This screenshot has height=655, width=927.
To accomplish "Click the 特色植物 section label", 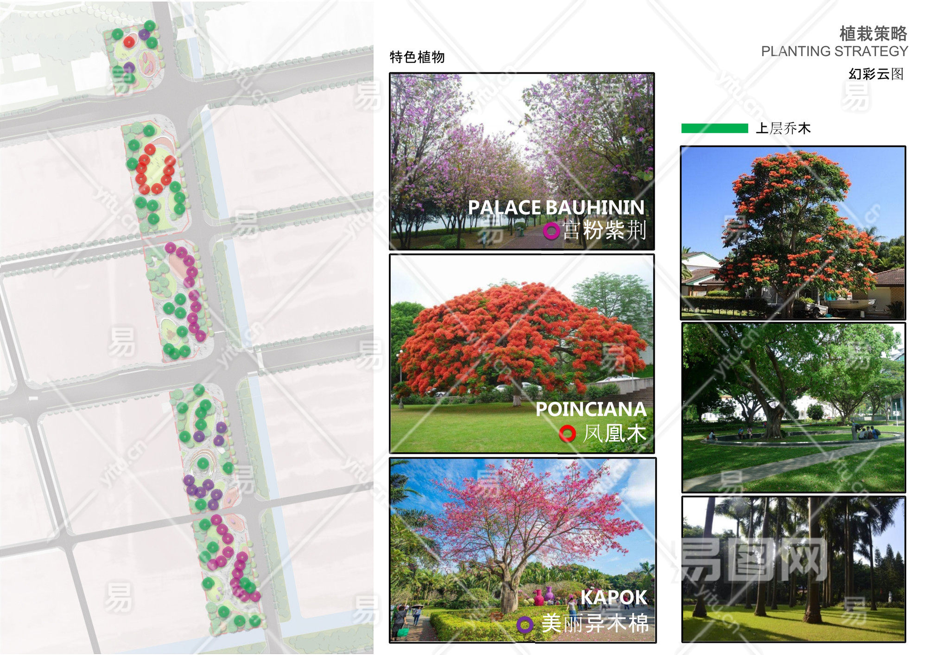I will 417,57.
